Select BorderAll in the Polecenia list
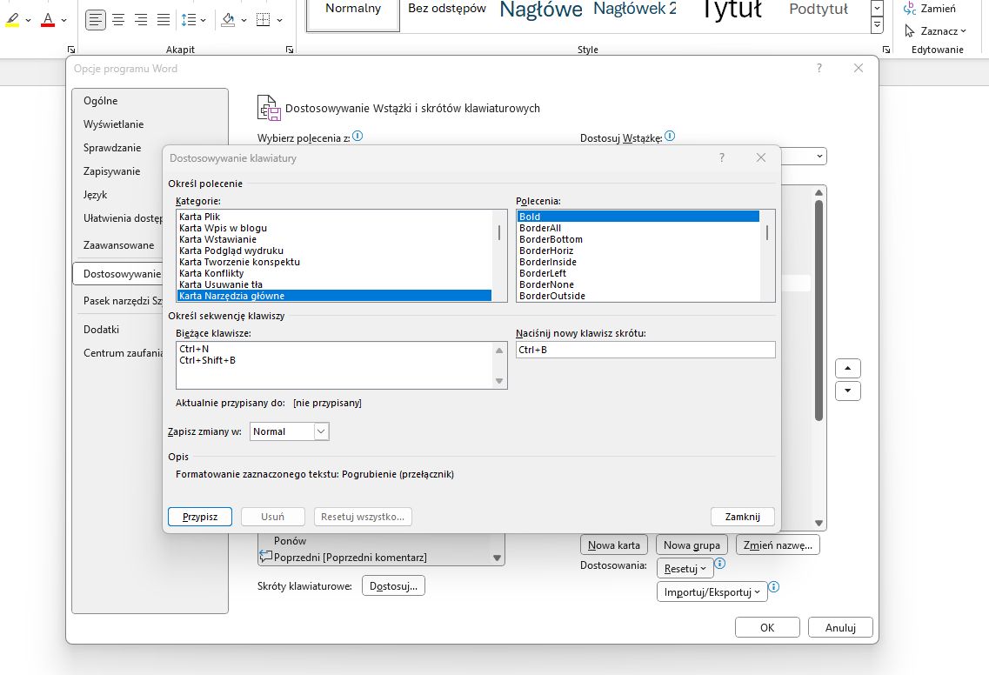Viewport: 989px width, 675px height. click(x=540, y=228)
